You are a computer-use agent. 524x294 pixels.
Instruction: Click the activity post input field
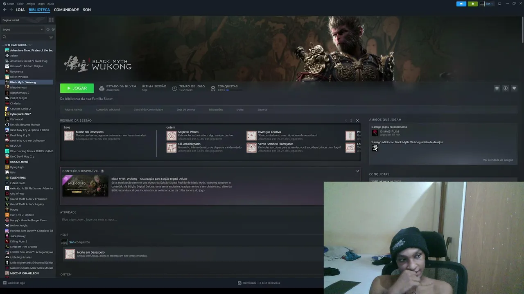(x=191, y=220)
